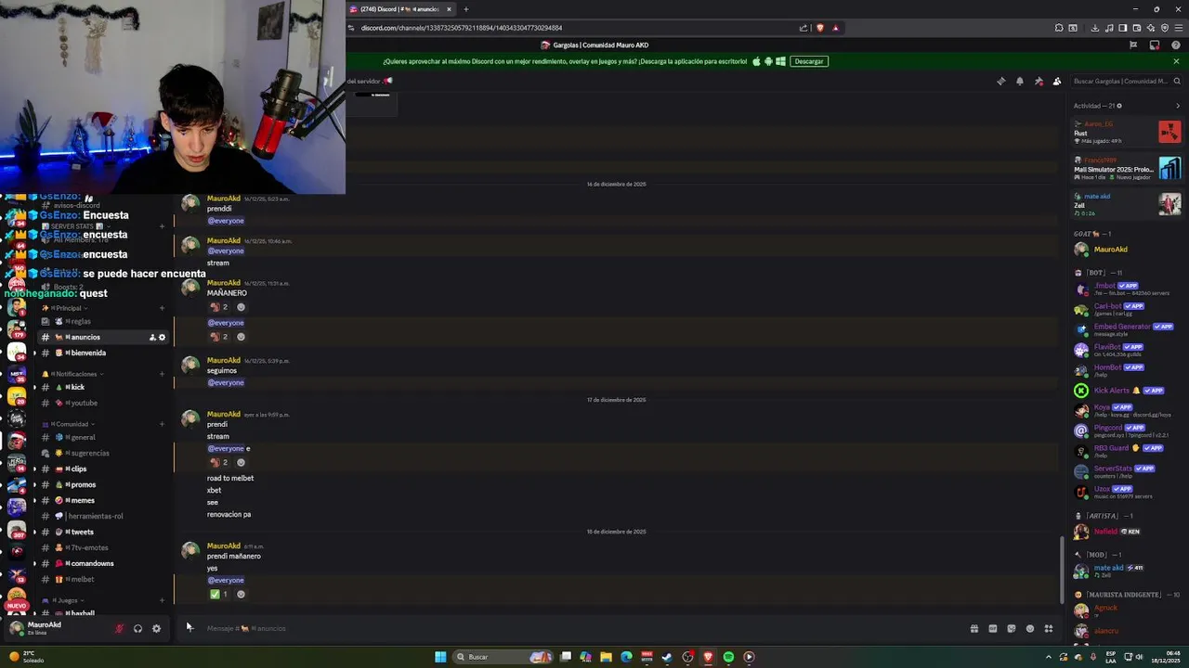Open the Rust activity card thumbnail
This screenshot has width=1189, height=668.
point(1169,132)
